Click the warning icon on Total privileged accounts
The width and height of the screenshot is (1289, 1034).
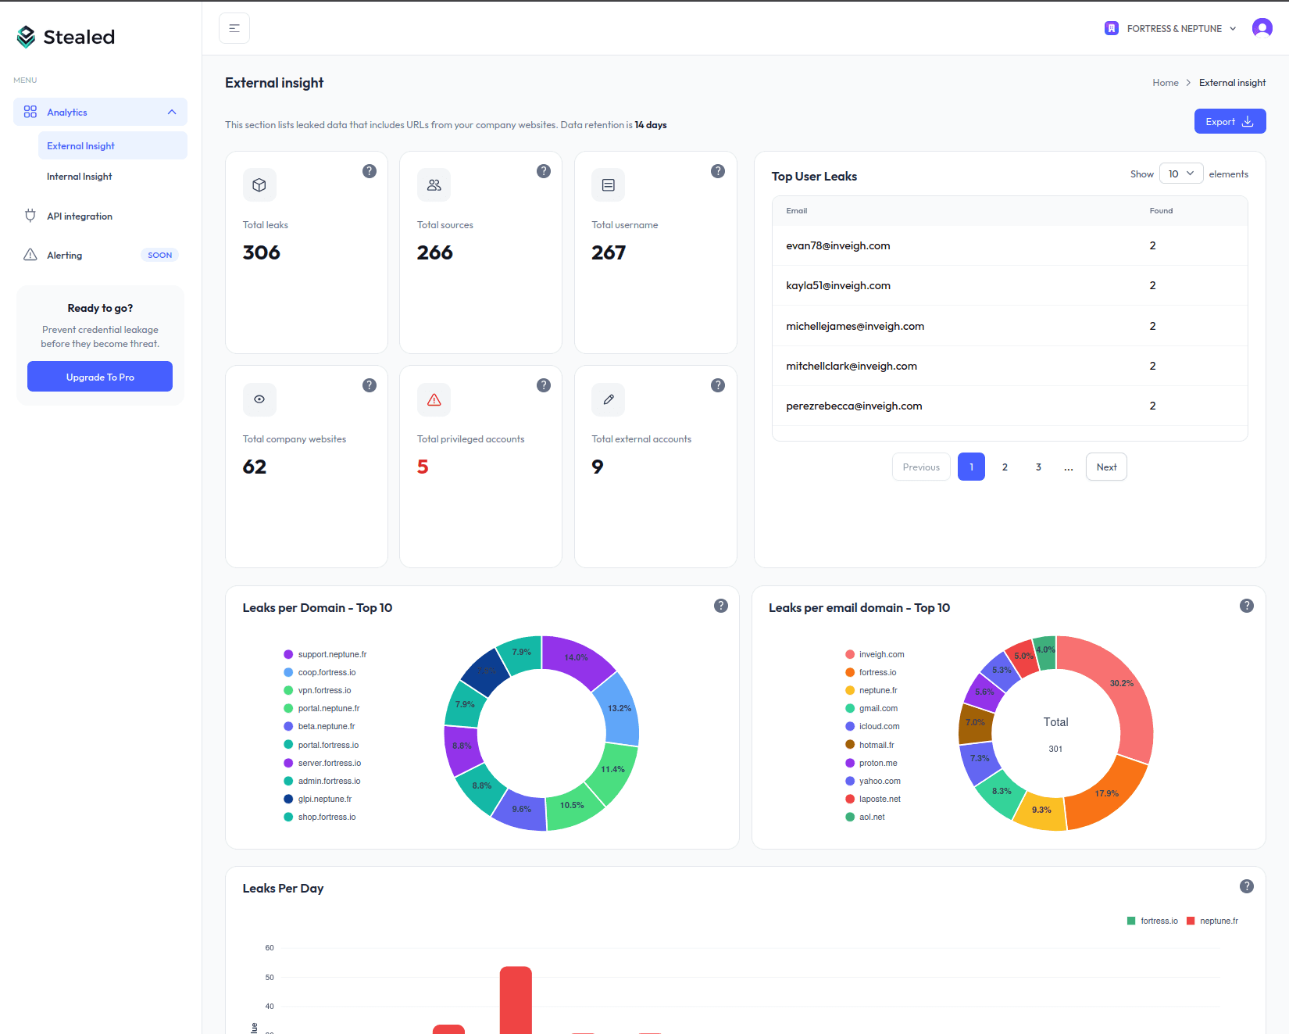point(434,399)
